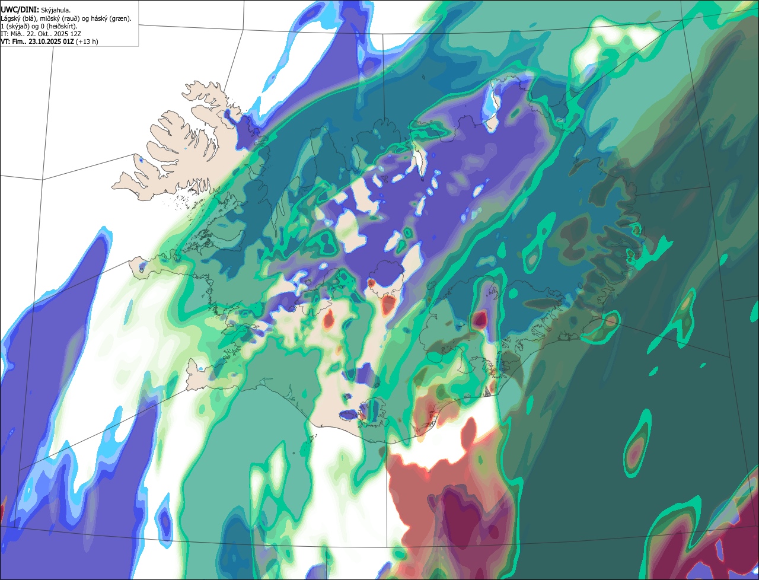Click the 'UWC/DINI: Skýjahula.' title line
This screenshot has height=580, width=759.
pos(34,10)
